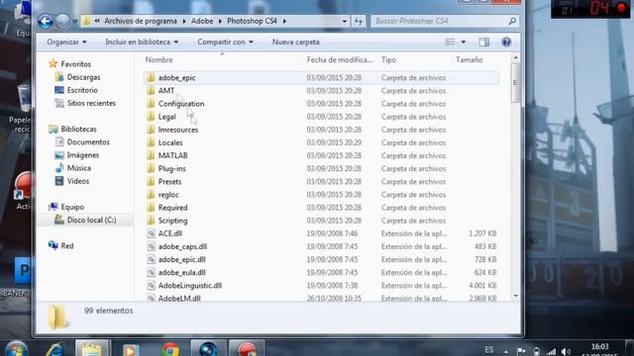The image size is (634, 356).
Task: Select adobe_eula.dll file
Action: 181,273
